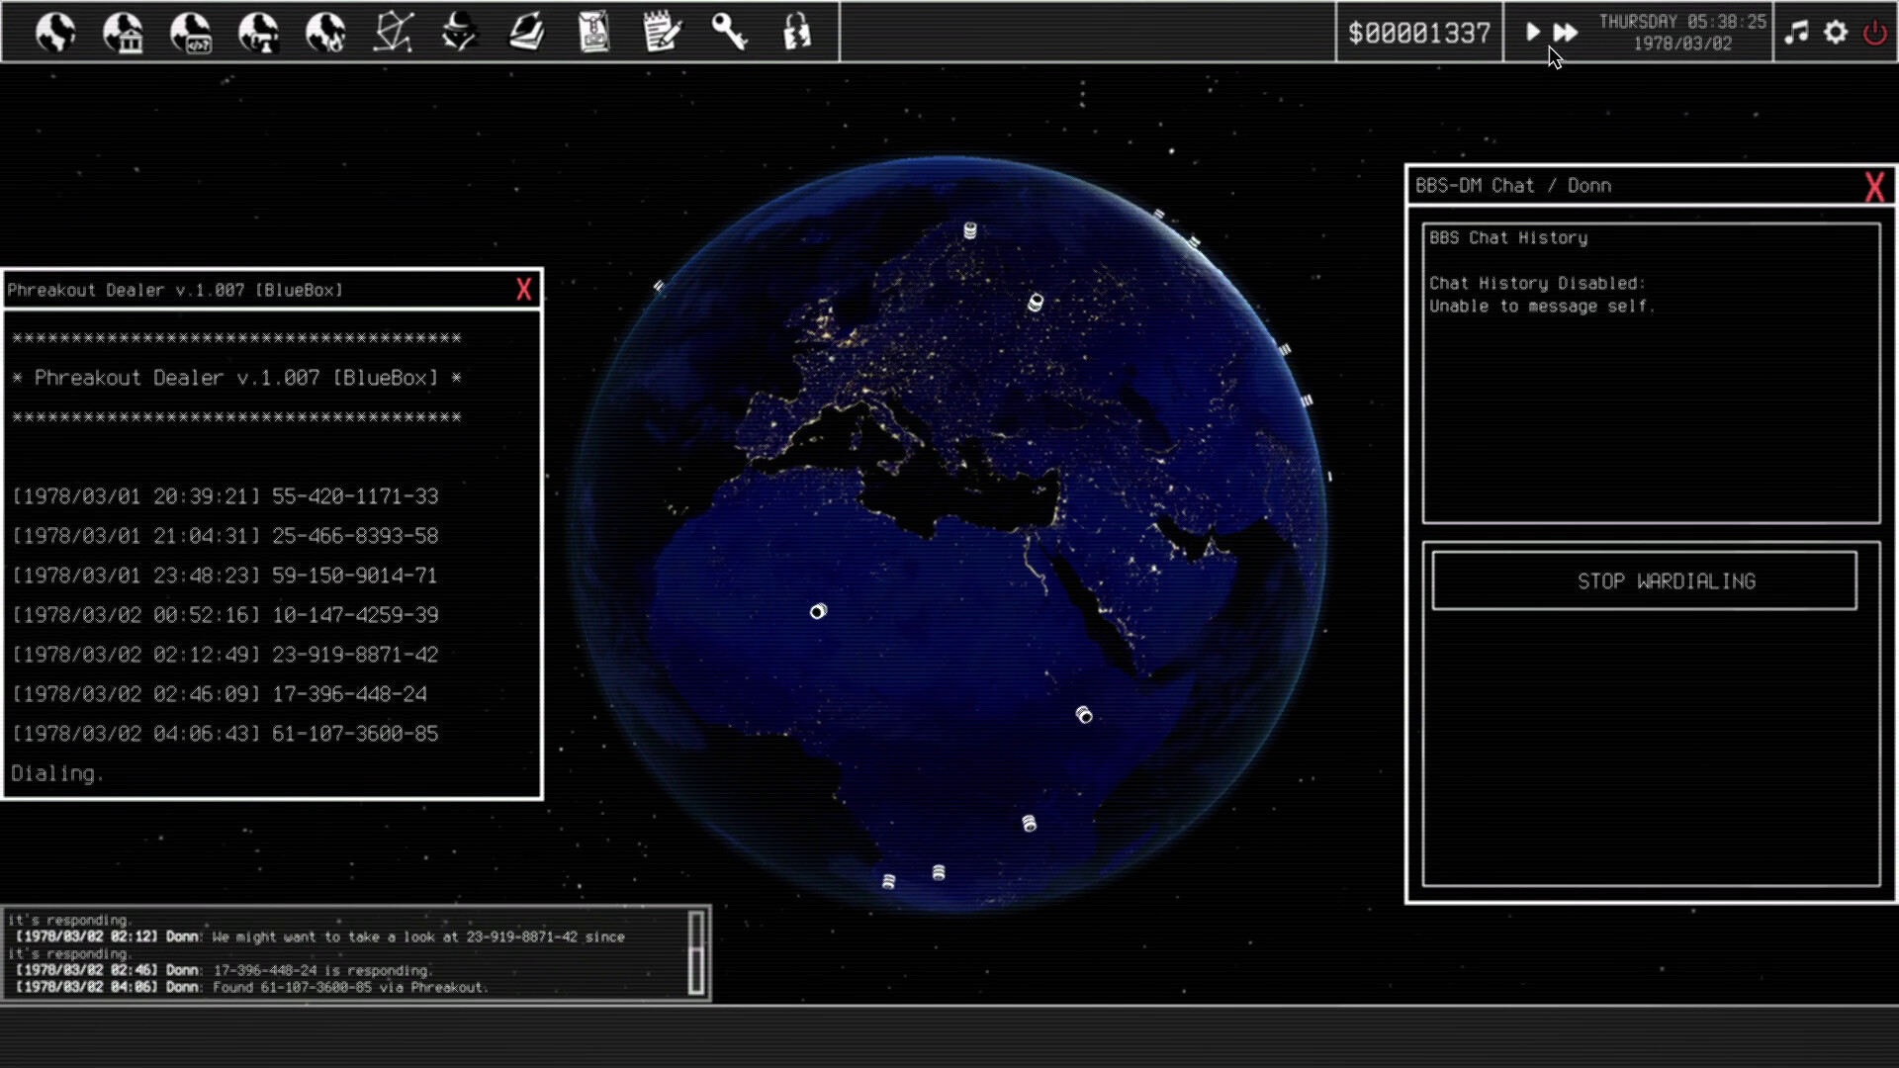Close the Phreakout Dealer window
Viewport: 1899px width, 1068px height.
pos(523,290)
